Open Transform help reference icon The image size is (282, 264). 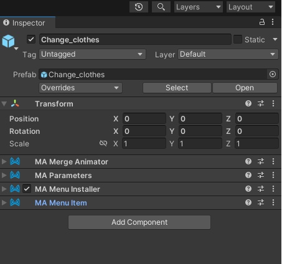click(x=248, y=103)
